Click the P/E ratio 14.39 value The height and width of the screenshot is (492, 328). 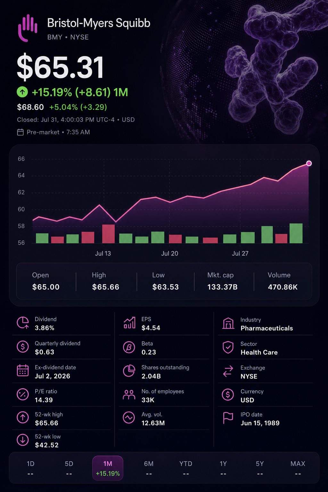[x=44, y=400]
